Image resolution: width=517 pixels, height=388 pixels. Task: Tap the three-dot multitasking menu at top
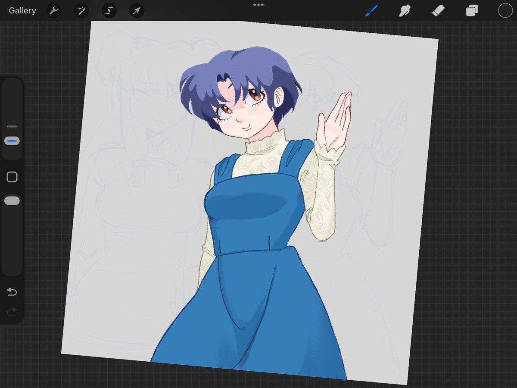point(258,5)
